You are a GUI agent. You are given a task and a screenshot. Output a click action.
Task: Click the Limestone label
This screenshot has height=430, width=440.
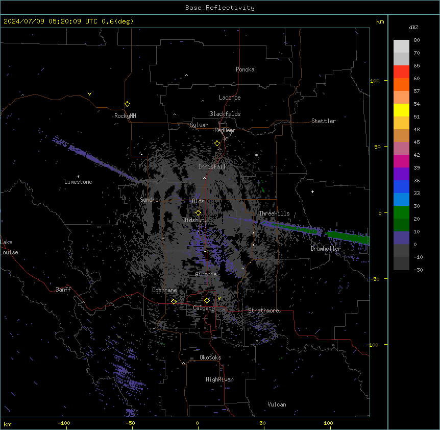pos(78,182)
